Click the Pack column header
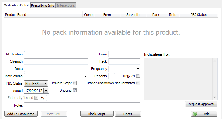 tap(156, 15)
